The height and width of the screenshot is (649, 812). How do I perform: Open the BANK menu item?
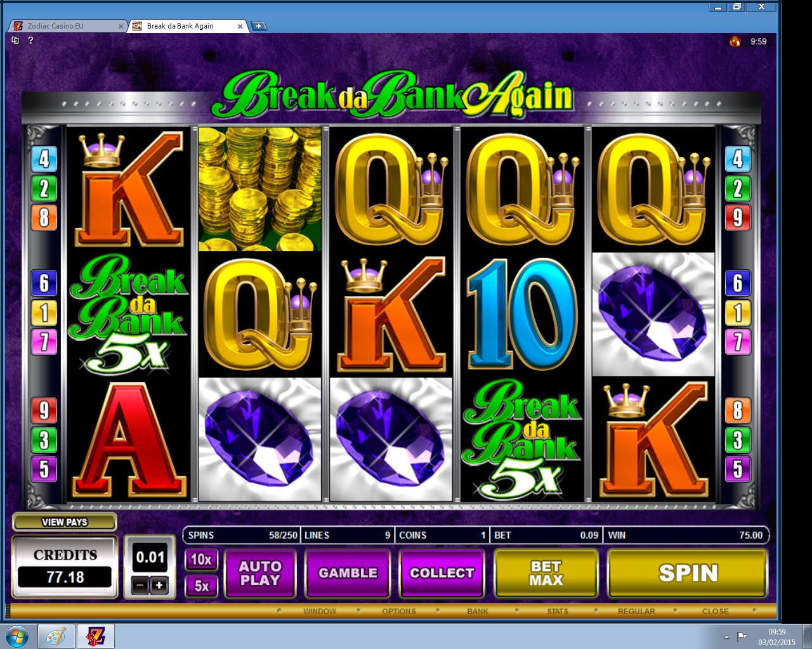tap(478, 612)
